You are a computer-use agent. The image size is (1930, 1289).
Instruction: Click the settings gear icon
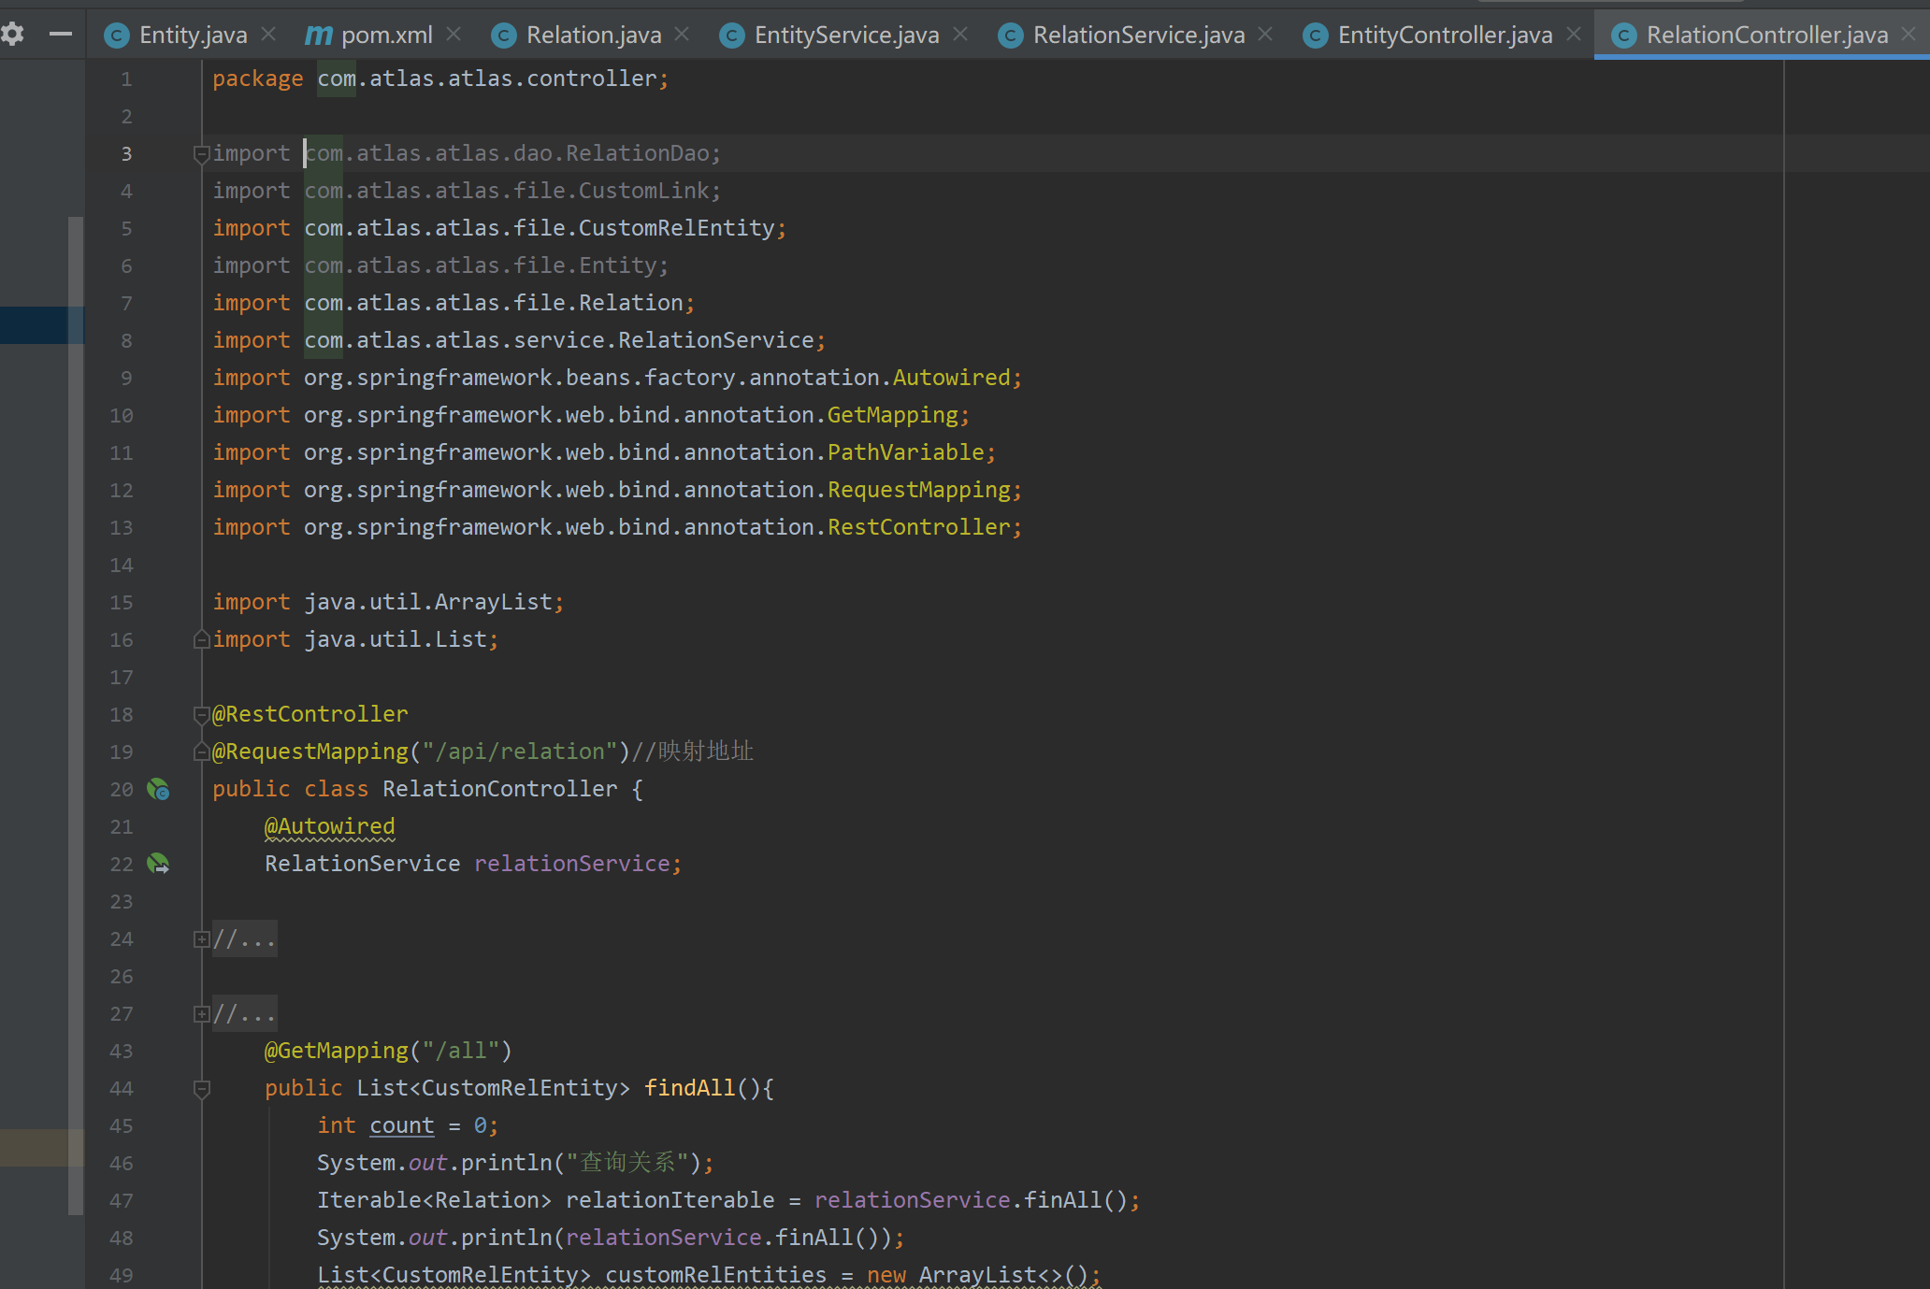click(x=12, y=35)
